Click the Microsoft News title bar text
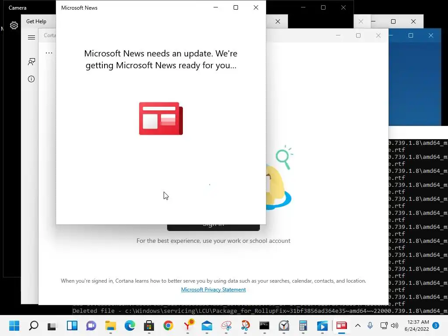448x336 pixels. 79,8
